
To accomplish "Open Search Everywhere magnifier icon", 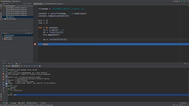I will coord(188,1).
